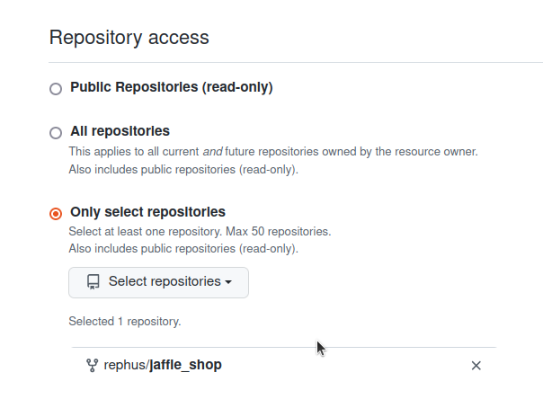Click the fork icon beside rephus/jaffle_shop

92,366
